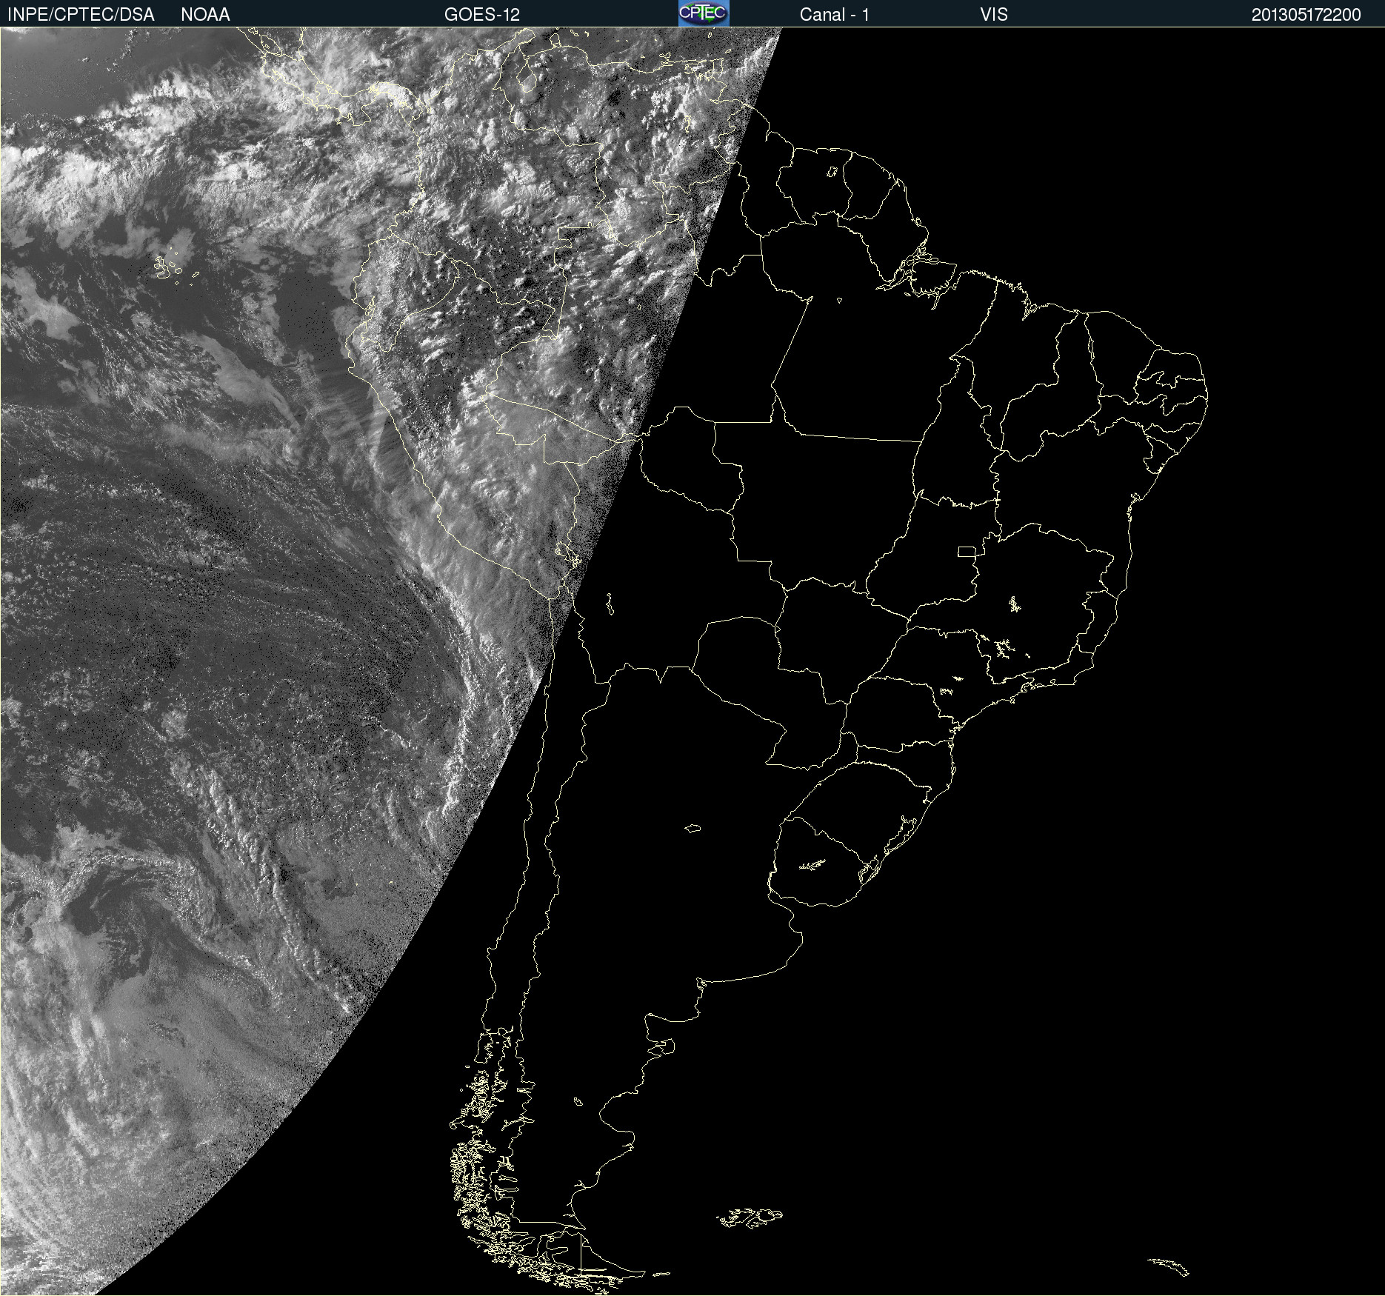Select the NOAA label in the header
The width and height of the screenshot is (1385, 1296).
[205, 15]
